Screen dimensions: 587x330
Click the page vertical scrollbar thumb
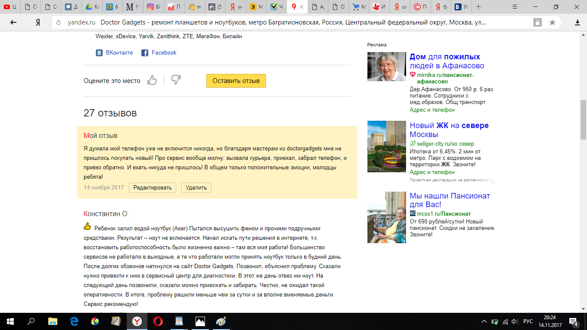[583, 119]
